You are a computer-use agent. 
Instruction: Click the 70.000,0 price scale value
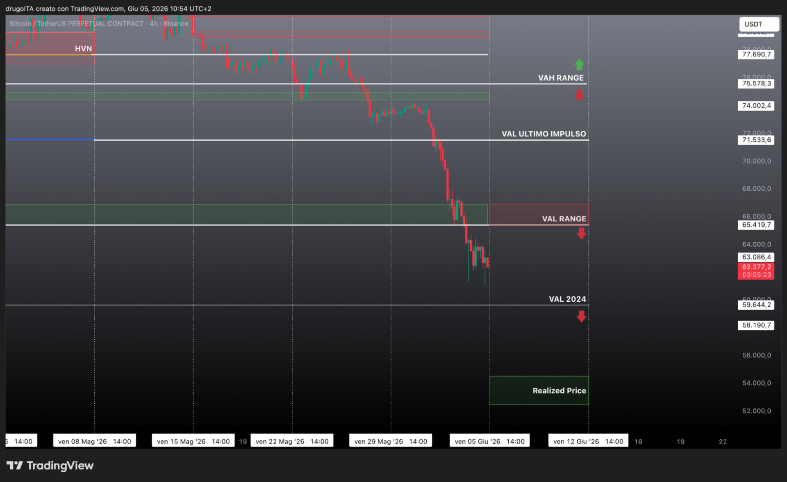(x=756, y=161)
